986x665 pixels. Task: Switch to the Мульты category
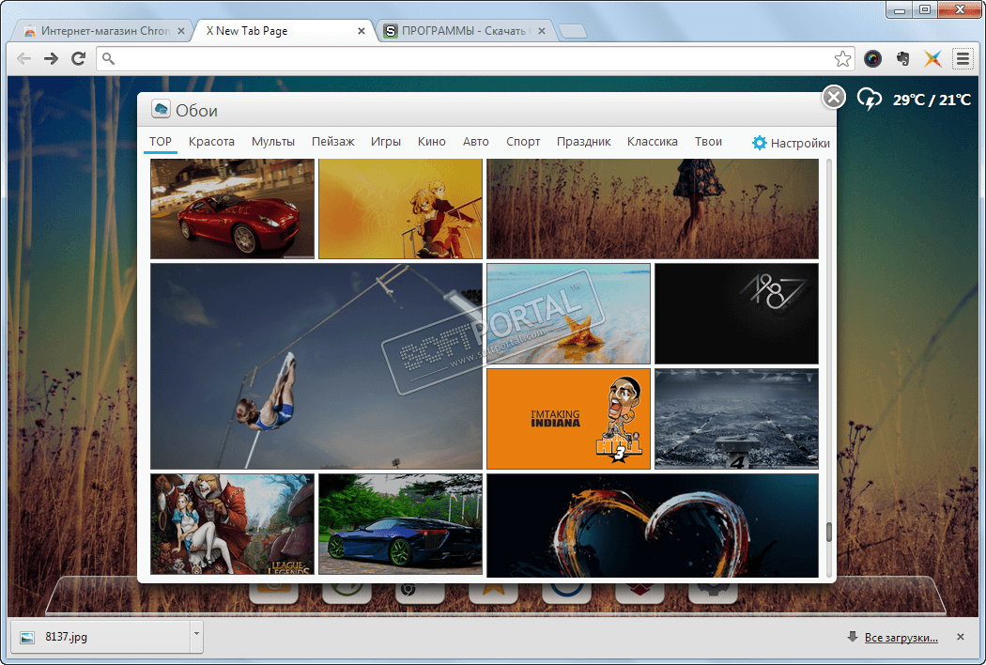(273, 142)
